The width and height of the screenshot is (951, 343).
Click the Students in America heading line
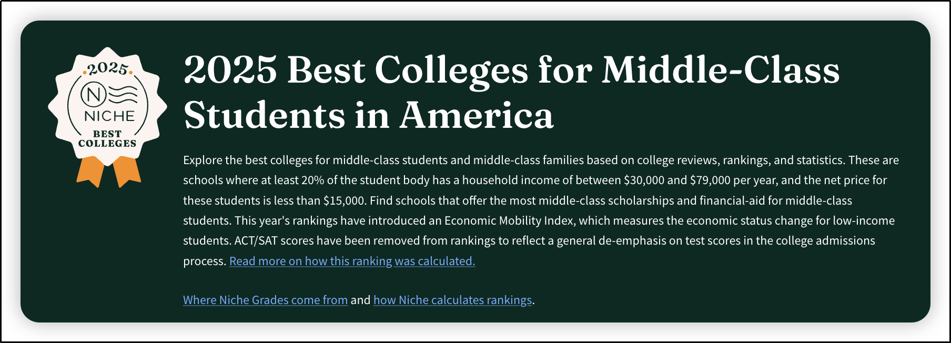click(369, 115)
